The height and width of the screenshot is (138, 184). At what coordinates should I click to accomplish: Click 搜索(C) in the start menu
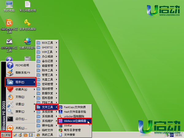pyautogui.click(x=21, y=112)
